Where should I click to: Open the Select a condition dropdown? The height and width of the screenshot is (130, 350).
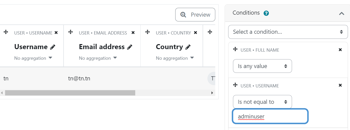coord(288,32)
